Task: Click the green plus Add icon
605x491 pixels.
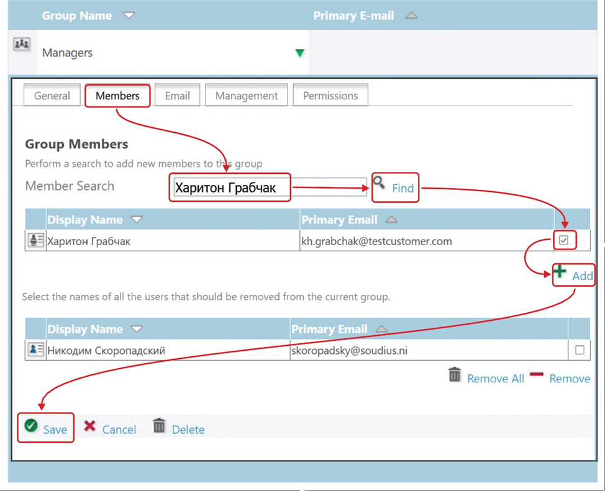Action: (x=560, y=272)
